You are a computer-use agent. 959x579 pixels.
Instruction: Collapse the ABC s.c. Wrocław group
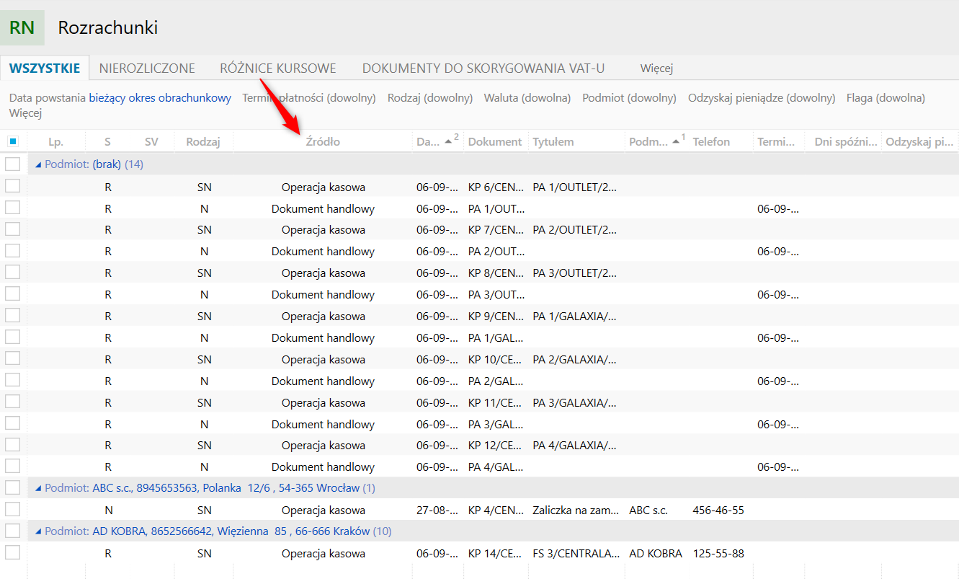pyautogui.click(x=38, y=488)
